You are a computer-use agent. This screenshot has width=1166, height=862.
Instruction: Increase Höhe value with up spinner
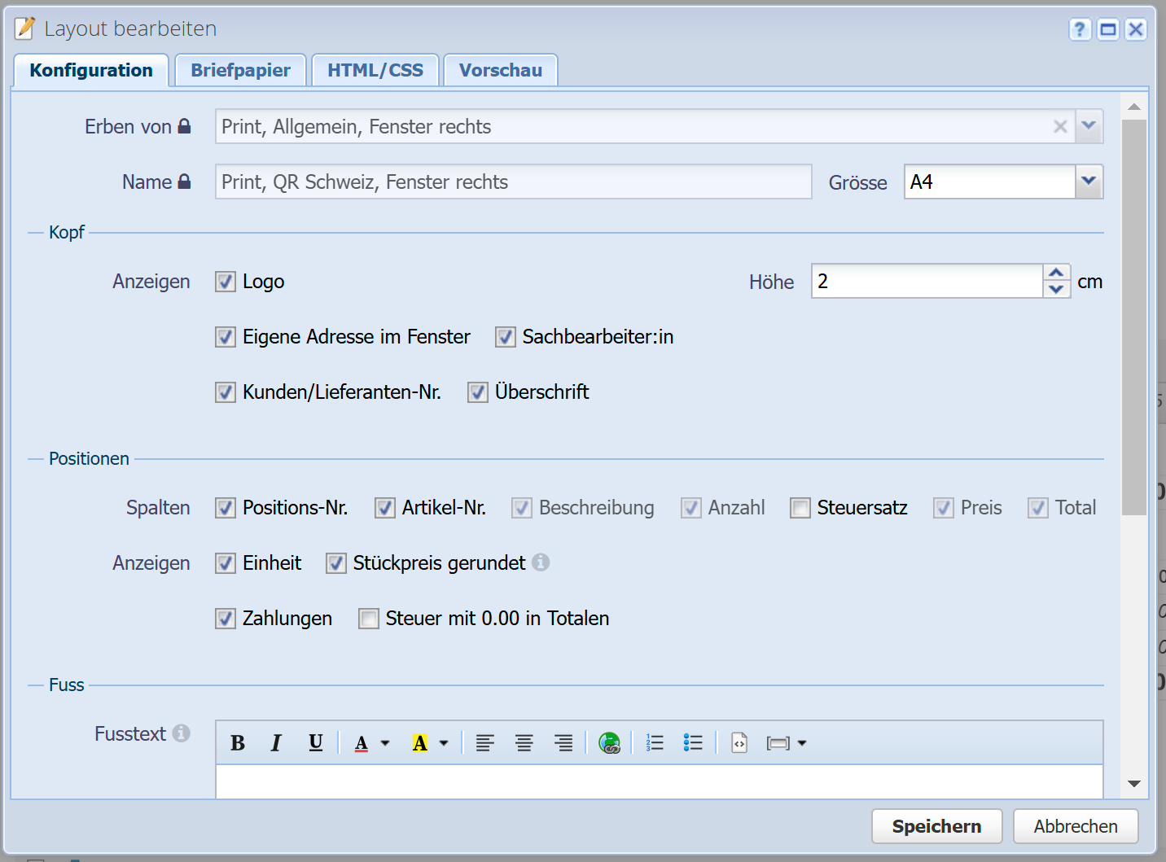[x=1056, y=273]
